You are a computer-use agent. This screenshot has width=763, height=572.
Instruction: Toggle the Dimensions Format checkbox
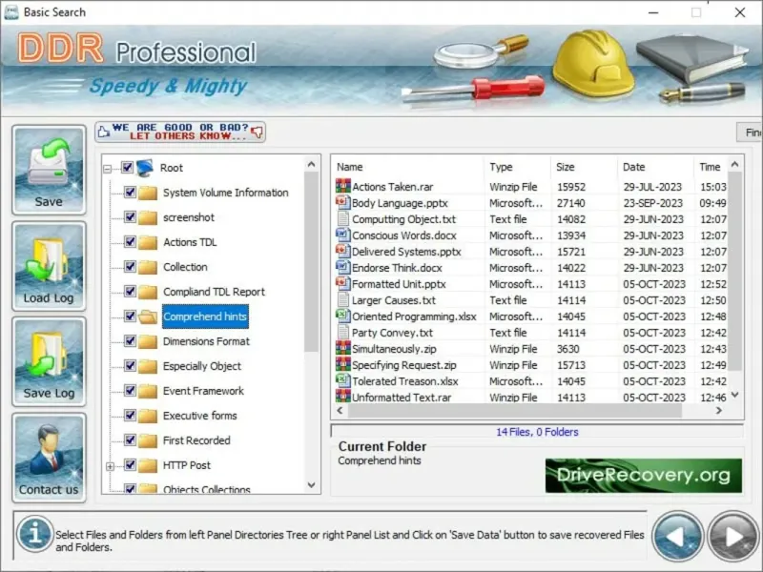pyautogui.click(x=130, y=341)
